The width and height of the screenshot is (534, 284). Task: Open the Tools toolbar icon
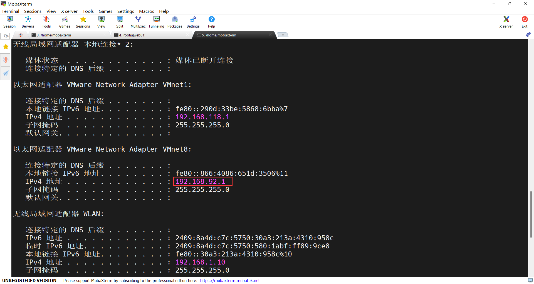point(46,22)
